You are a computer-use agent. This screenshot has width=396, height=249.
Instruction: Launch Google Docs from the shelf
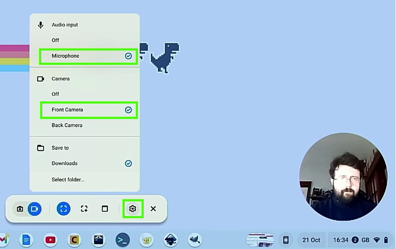tap(26, 240)
